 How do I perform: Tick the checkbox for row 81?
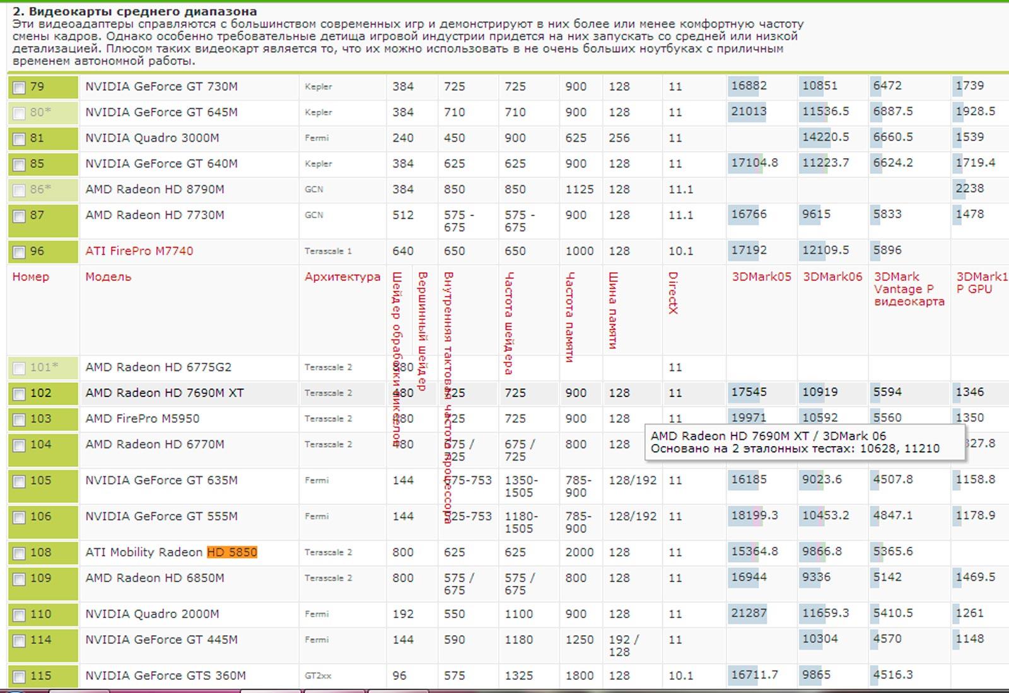click(19, 139)
